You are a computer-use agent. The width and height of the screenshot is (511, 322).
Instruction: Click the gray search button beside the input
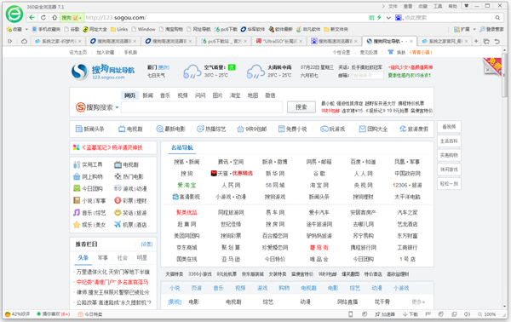[301, 106]
